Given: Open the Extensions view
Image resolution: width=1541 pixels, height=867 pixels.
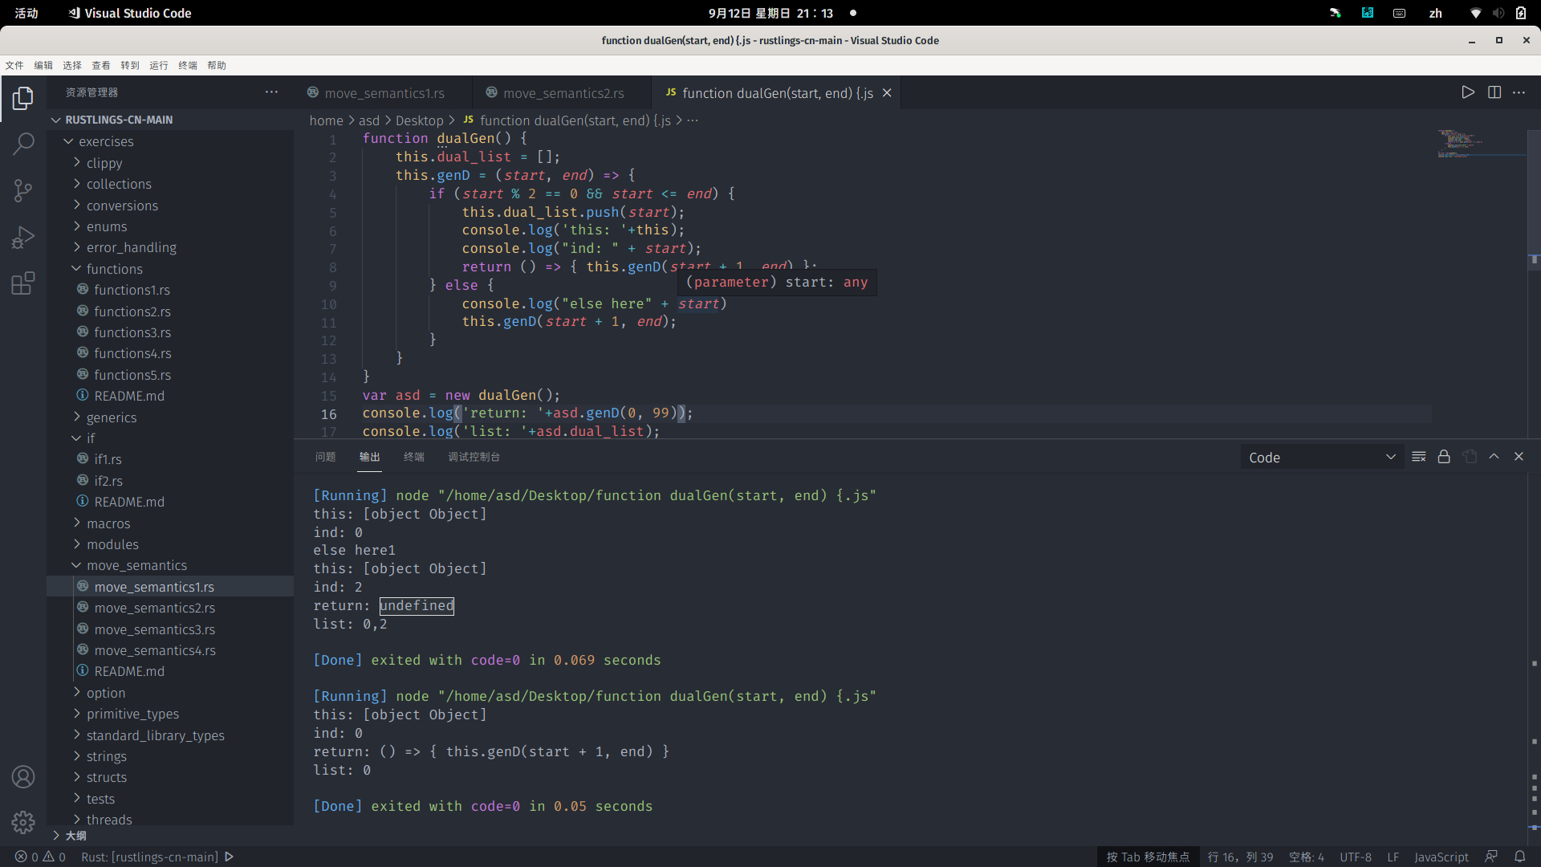Looking at the screenshot, I should tap(23, 283).
